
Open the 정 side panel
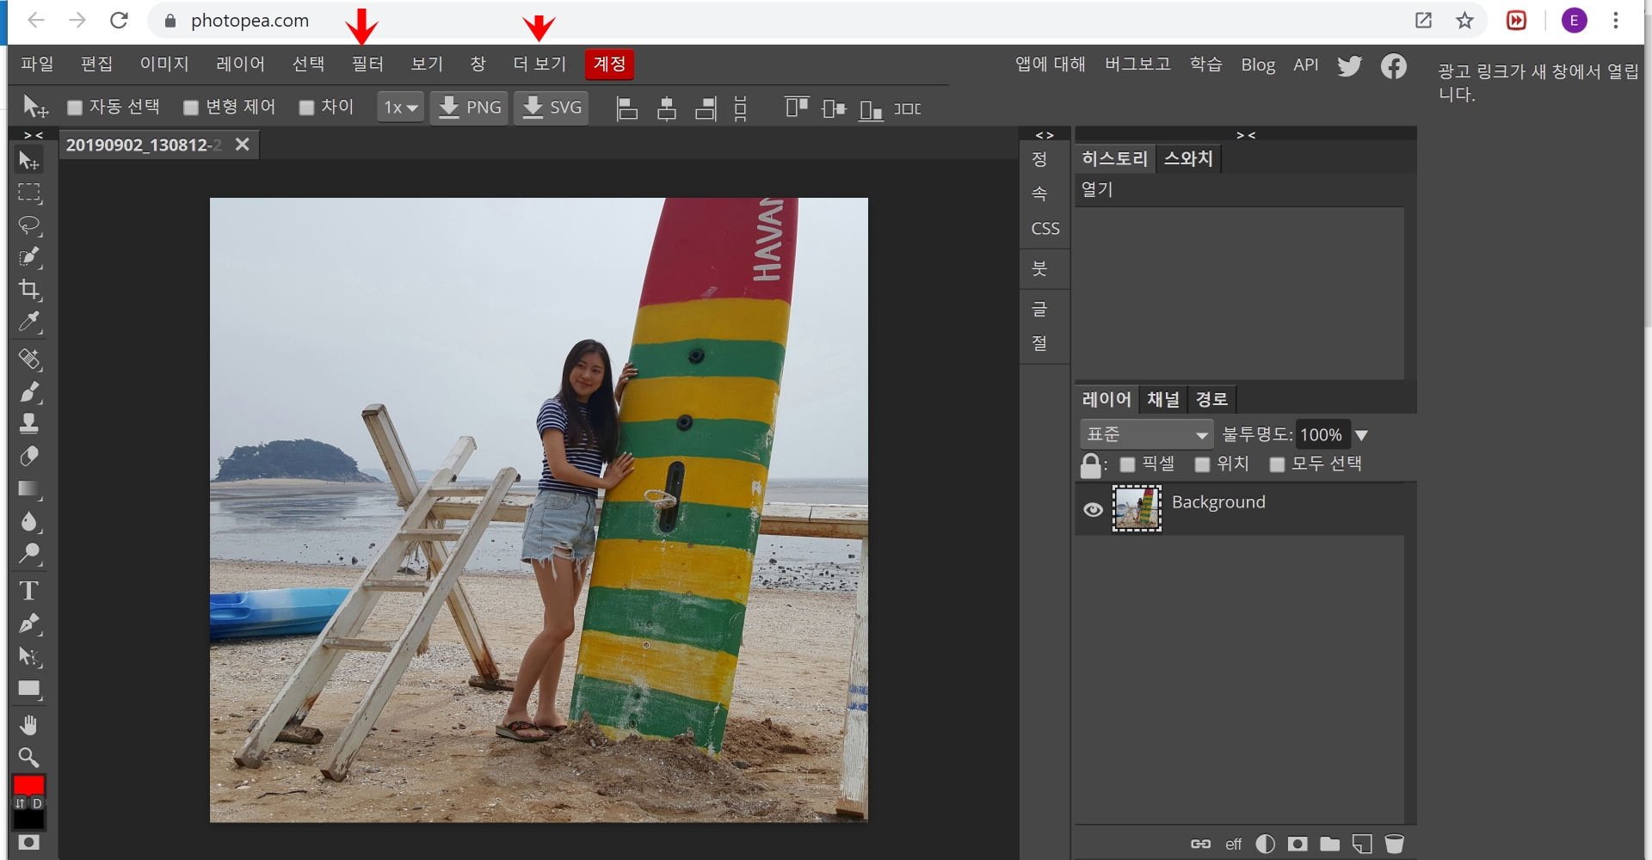[x=1039, y=159]
